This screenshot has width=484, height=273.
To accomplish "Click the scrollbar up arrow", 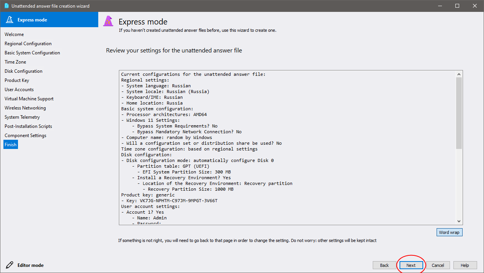I will 459,74.
